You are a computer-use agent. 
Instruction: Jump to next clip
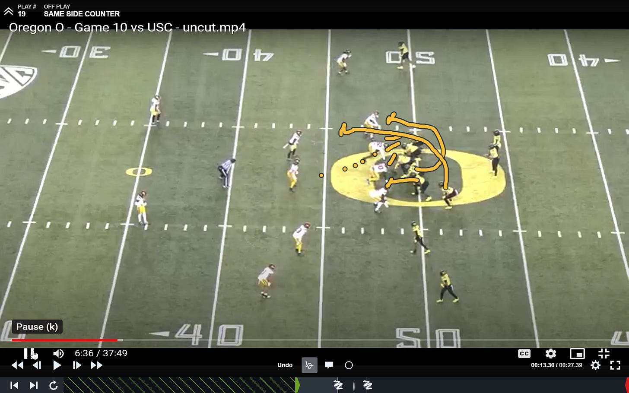tap(34, 385)
